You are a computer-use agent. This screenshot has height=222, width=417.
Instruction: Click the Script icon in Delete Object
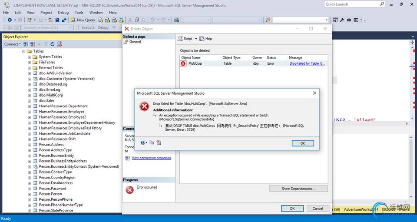tap(185, 39)
